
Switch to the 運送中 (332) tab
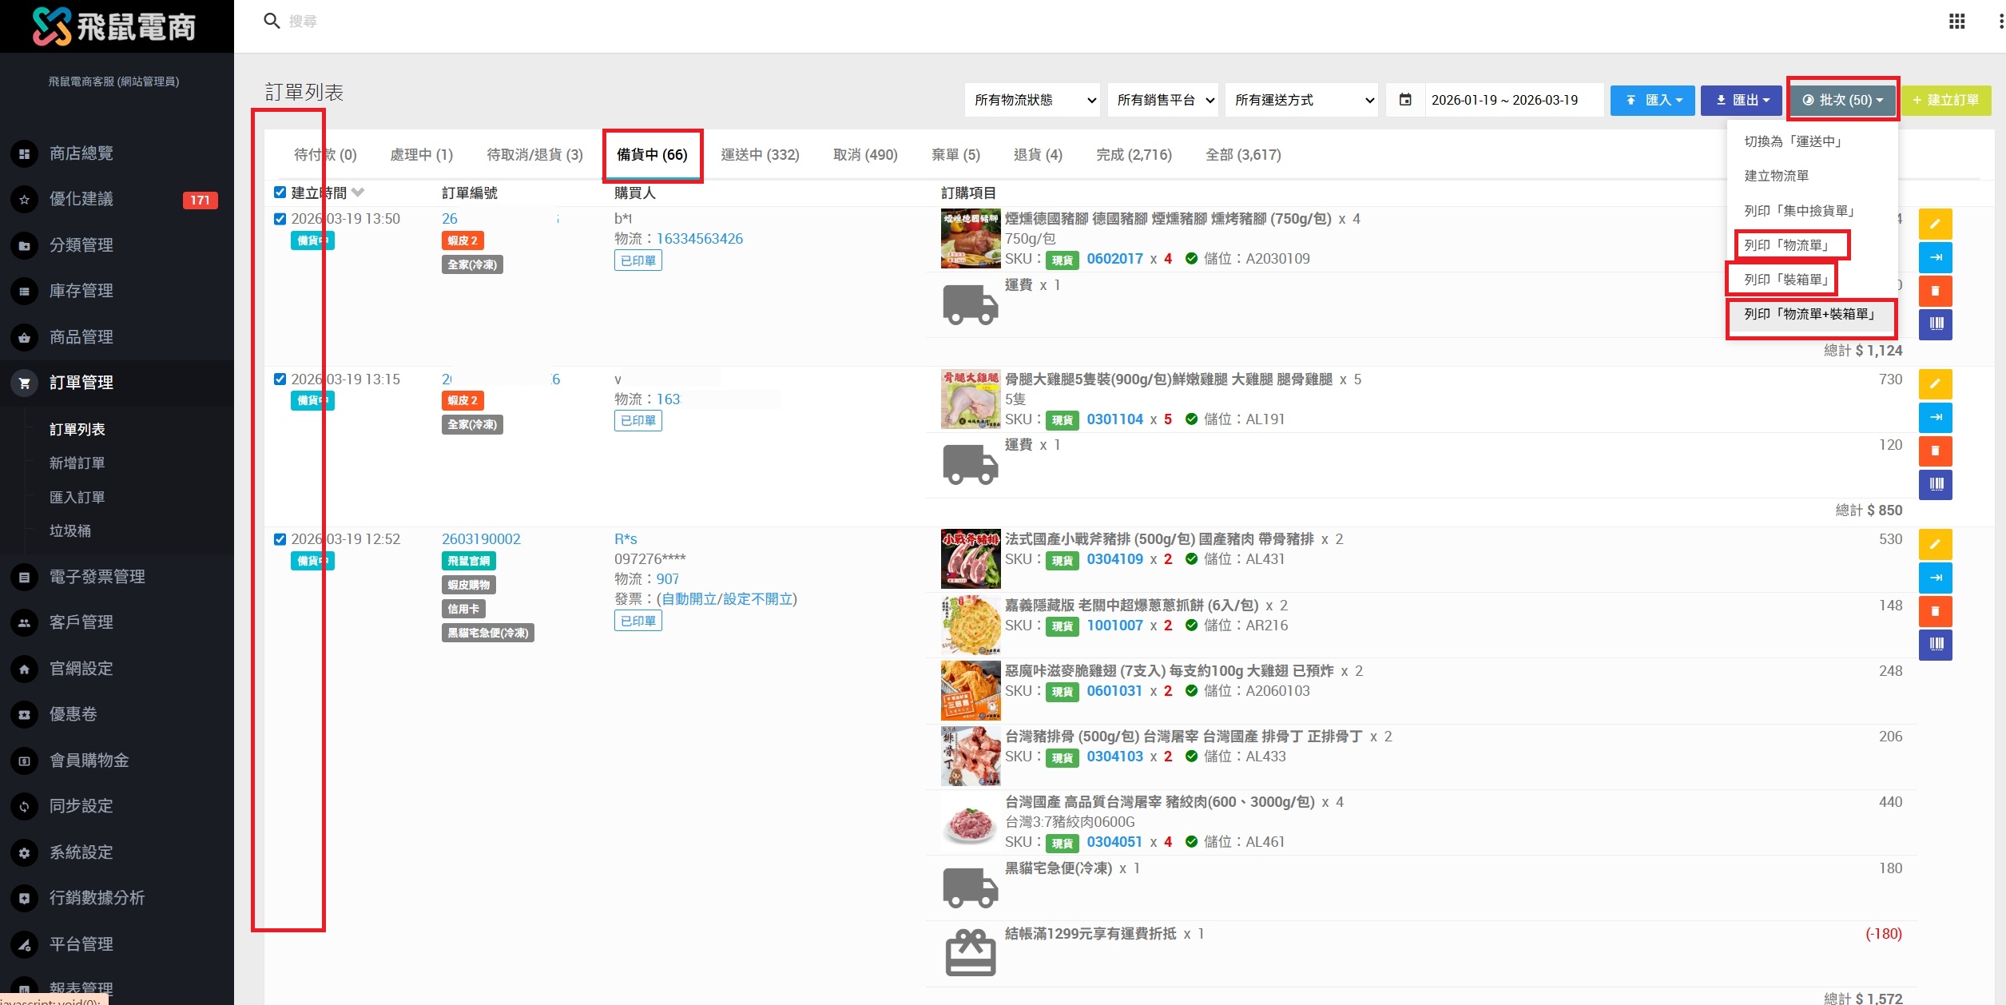[759, 155]
